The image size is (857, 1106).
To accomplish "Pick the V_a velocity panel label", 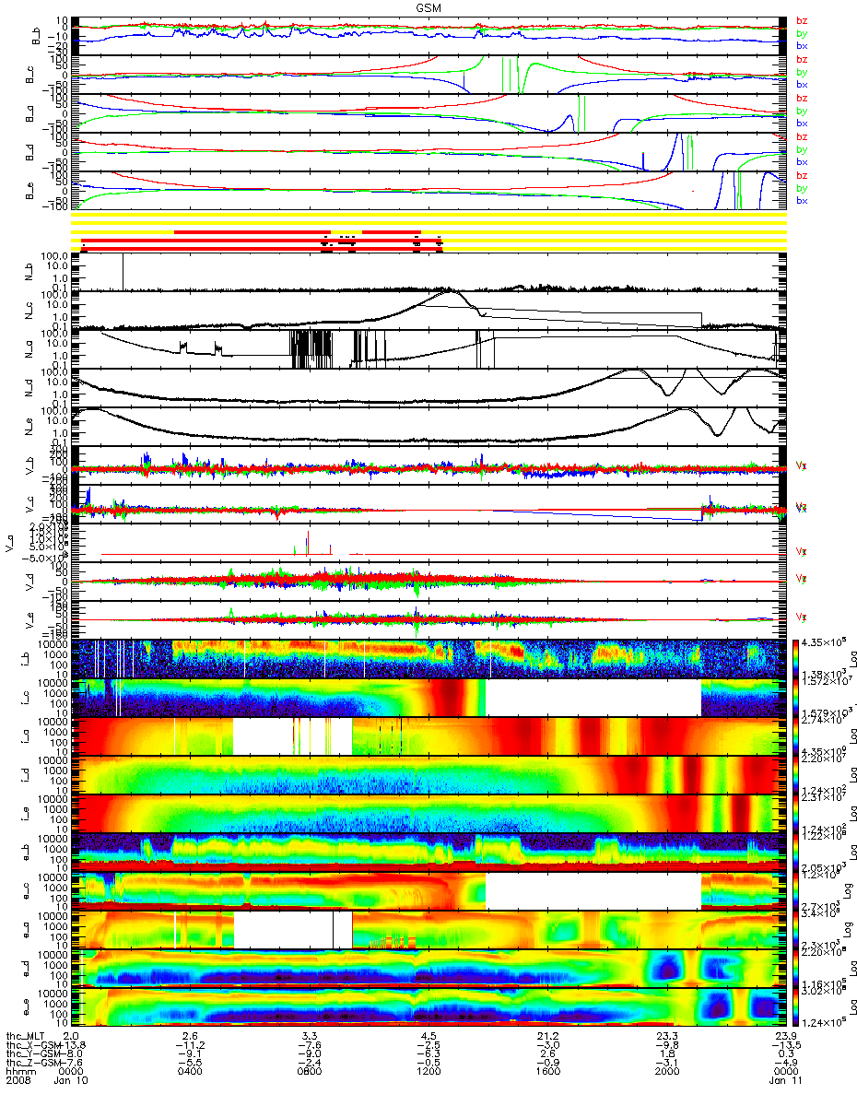I will click(9, 543).
